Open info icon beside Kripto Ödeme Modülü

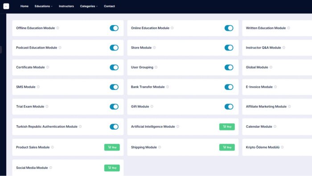click(x=282, y=147)
